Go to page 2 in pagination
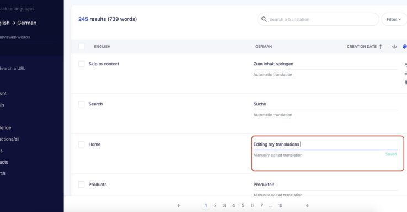407x212 pixels. (215, 205)
